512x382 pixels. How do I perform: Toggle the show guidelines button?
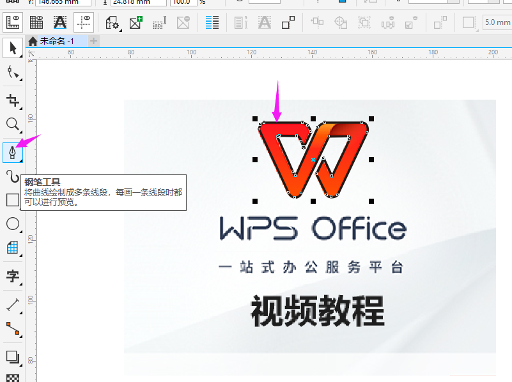pyautogui.click(x=84, y=22)
